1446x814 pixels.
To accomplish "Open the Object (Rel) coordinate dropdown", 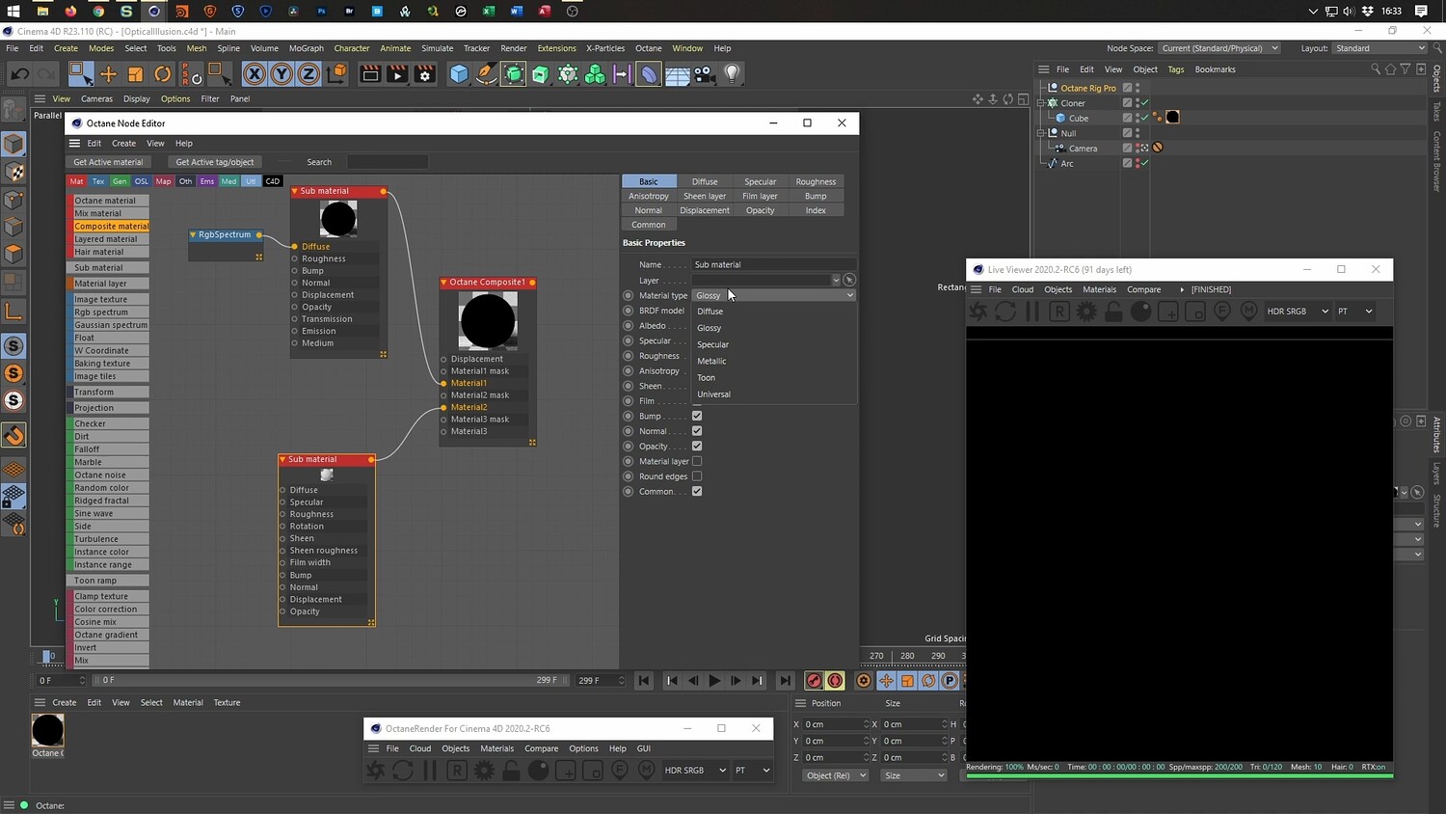I will click(x=836, y=775).
